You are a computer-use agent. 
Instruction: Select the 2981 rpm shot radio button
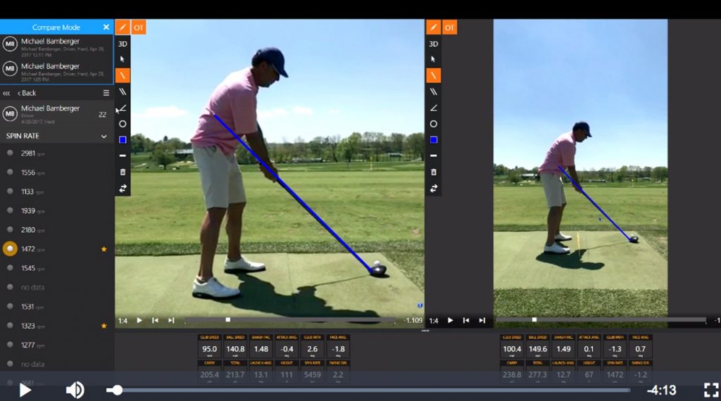(x=10, y=153)
